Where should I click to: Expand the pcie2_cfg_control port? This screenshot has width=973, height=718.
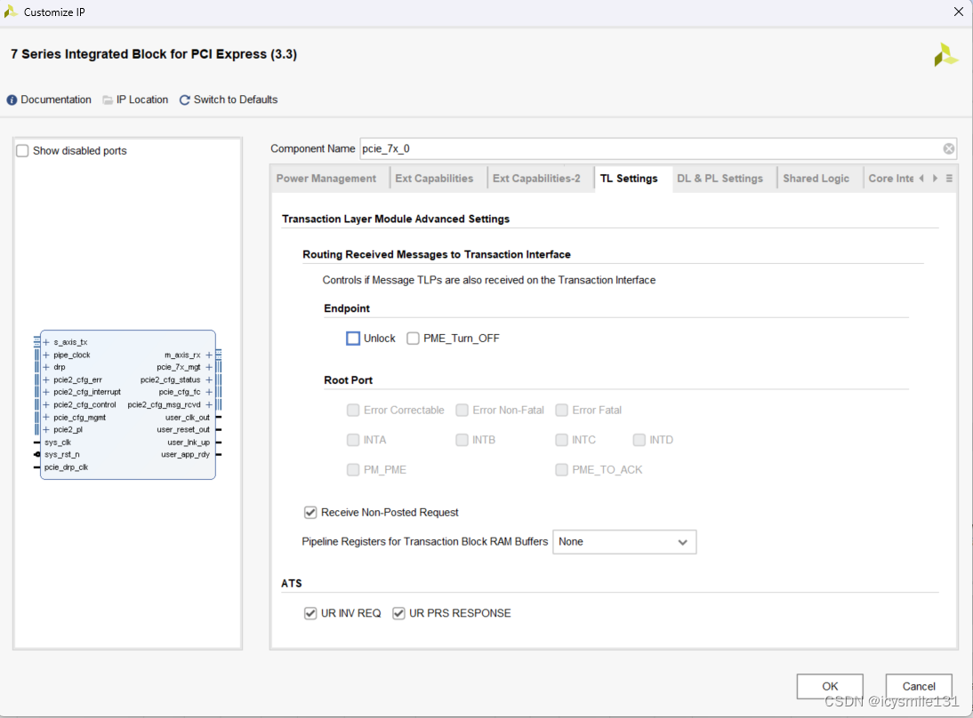[46, 405]
